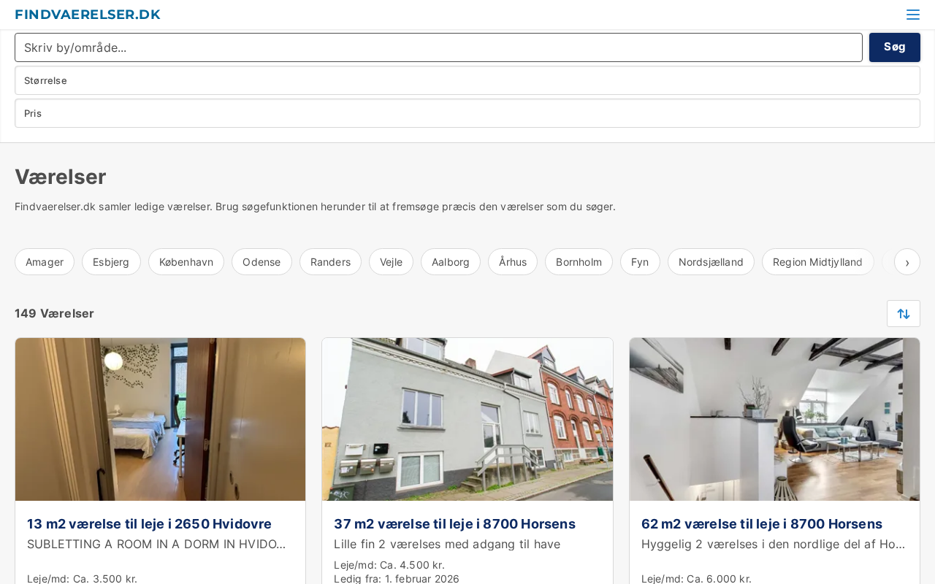The width and height of the screenshot is (935, 584).
Task: Pick the Bornholm area chip
Action: [x=579, y=262]
